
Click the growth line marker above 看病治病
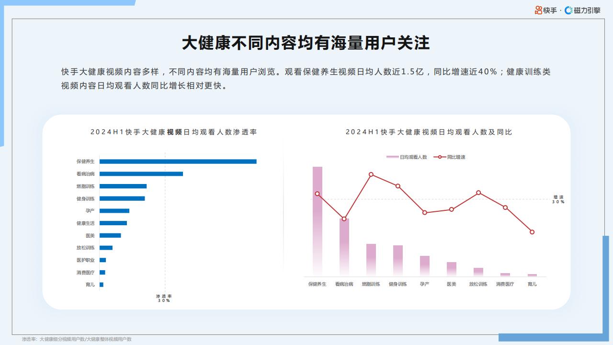[x=344, y=219]
